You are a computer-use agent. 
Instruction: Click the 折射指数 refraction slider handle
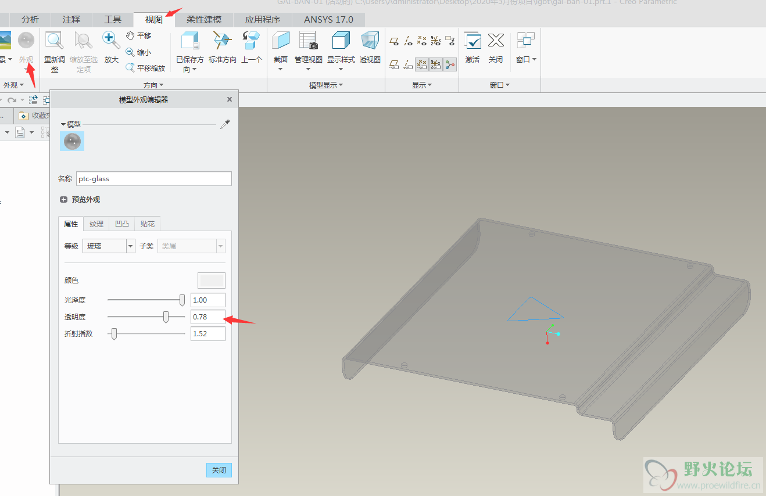(x=114, y=333)
